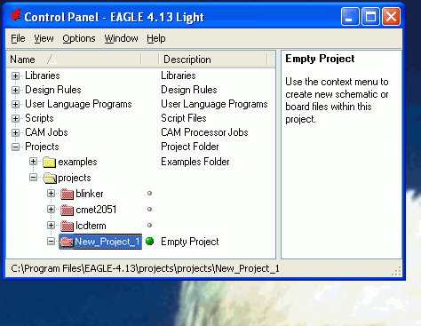Open the Options menu
Viewport: 421px width, 326px height.
79,38
